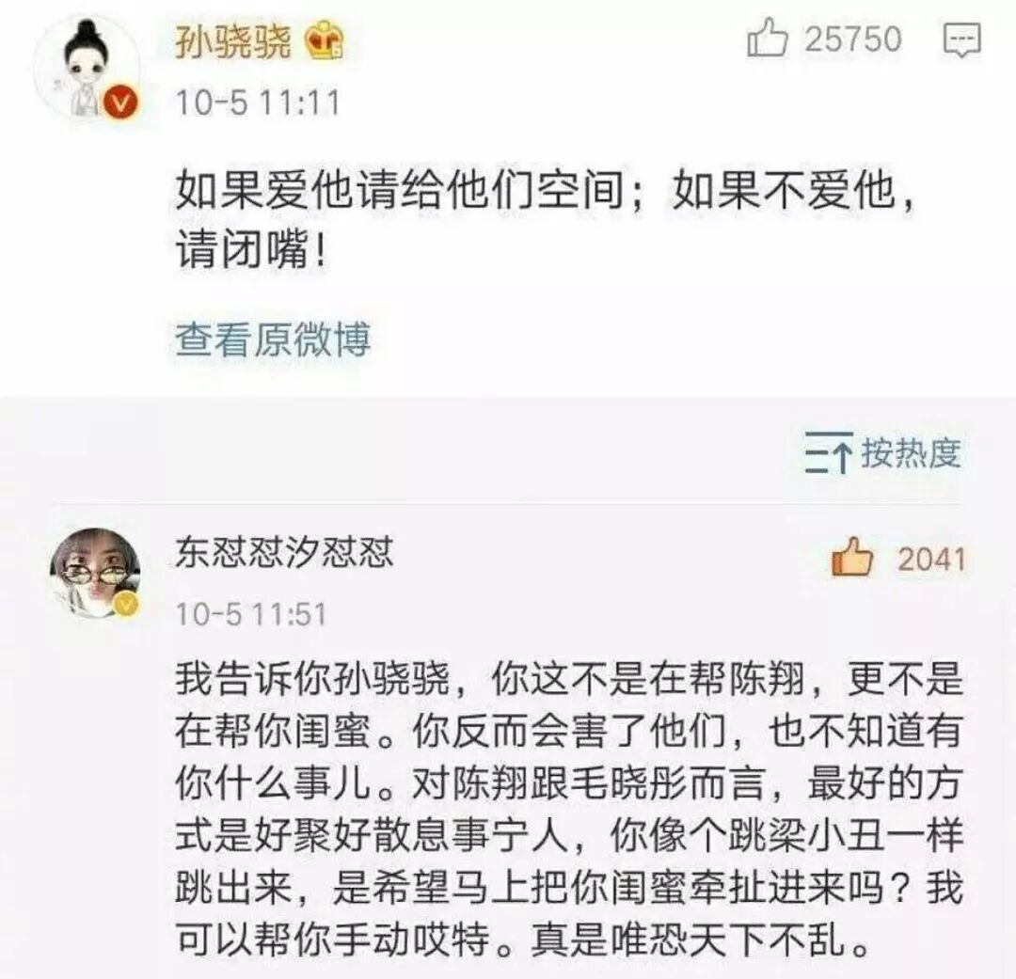The height and width of the screenshot is (979, 1016).
Task: Tap the 2041 like count
Action: (931, 560)
